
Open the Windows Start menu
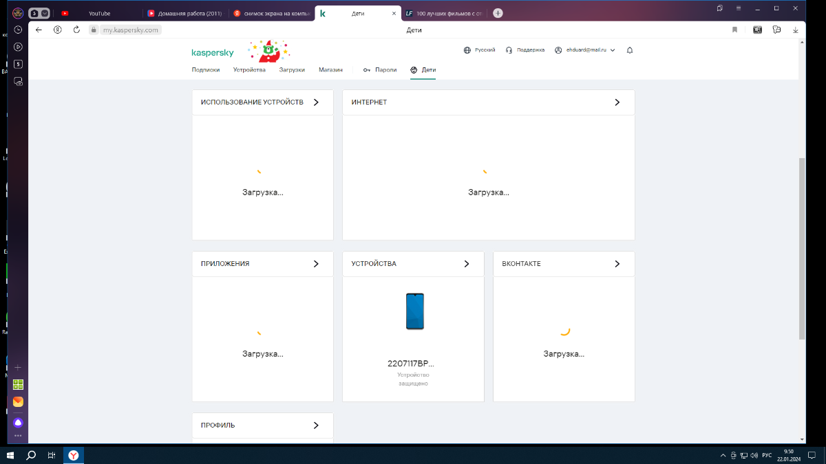pos(10,455)
